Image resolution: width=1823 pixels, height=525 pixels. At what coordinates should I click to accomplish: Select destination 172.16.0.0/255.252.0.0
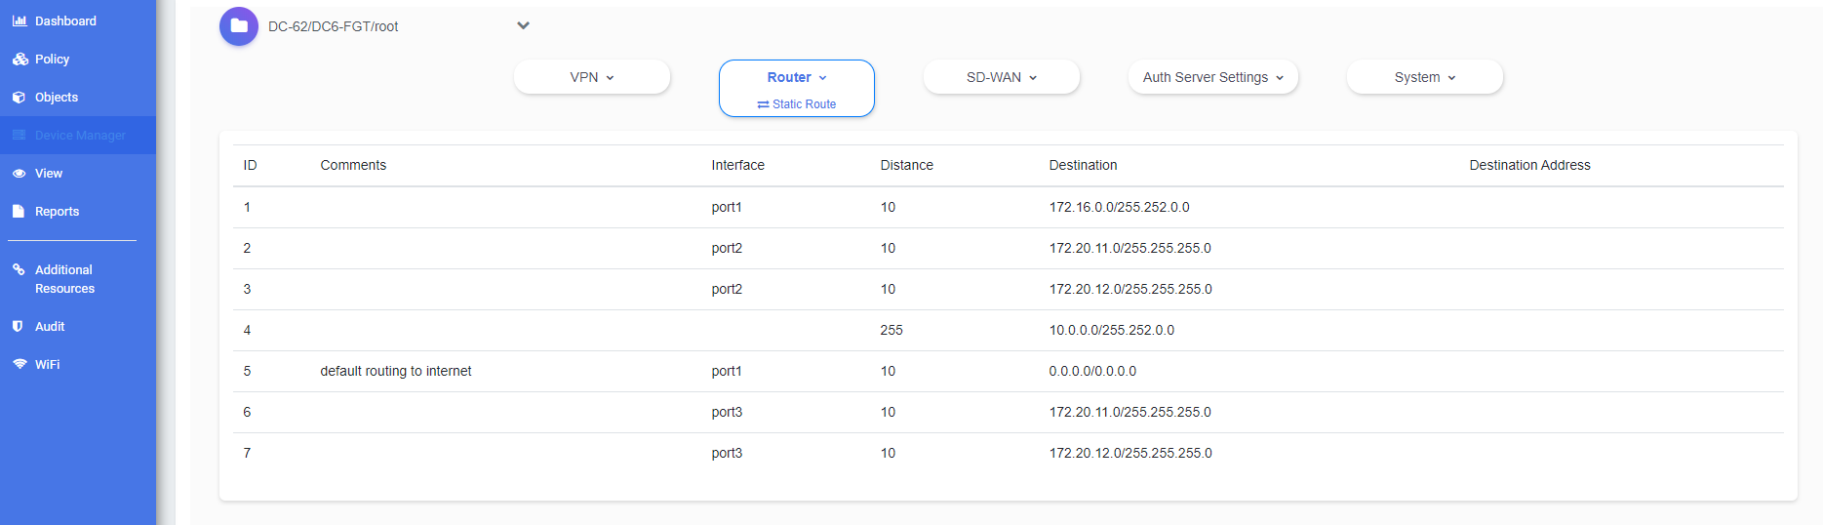coord(1119,207)
